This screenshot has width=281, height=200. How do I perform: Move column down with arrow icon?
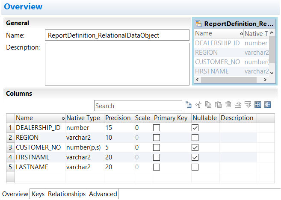click(248, 105)
